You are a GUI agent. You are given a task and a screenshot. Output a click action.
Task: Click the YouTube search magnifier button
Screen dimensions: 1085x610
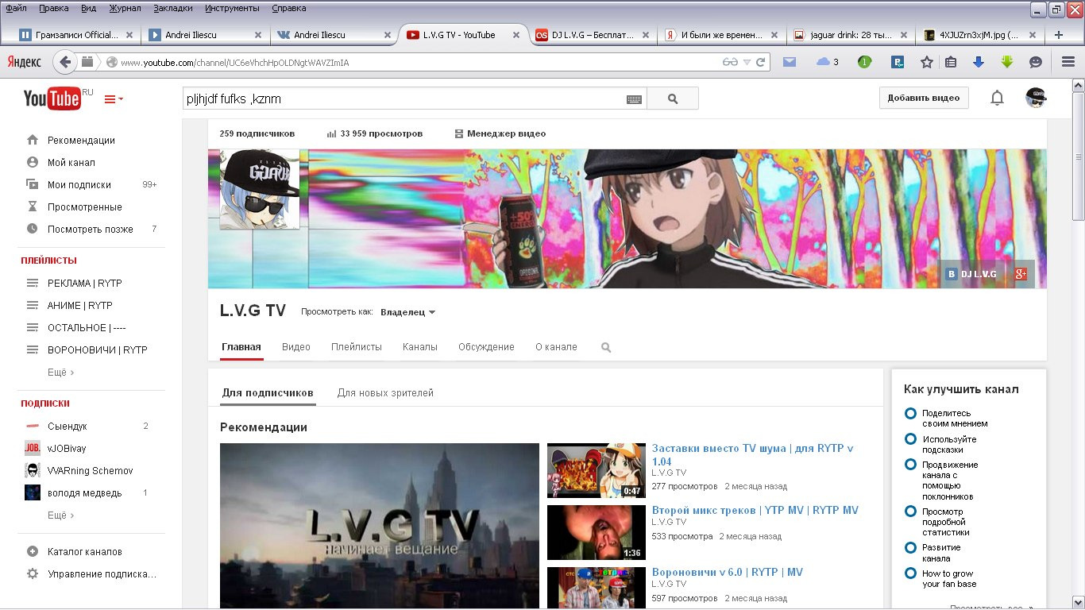[x=673, y=98]
